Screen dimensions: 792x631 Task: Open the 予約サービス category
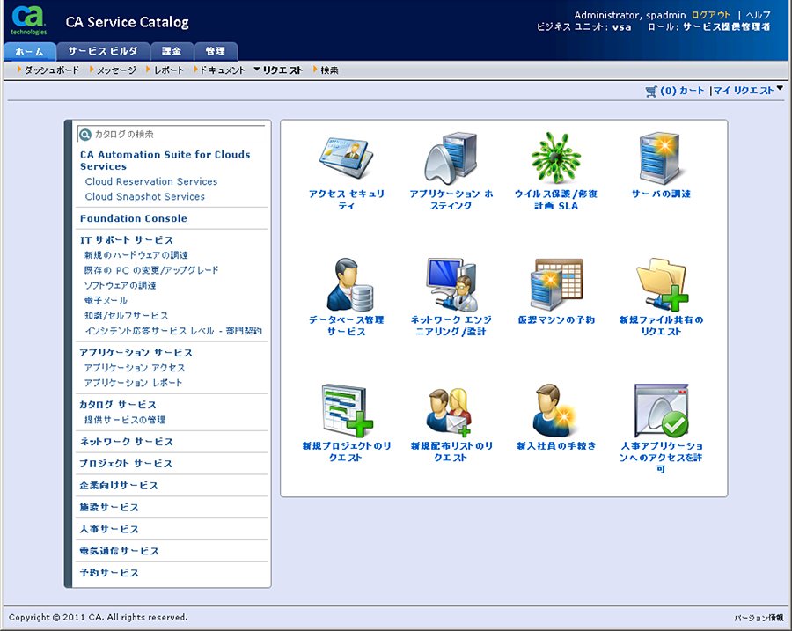108,572
